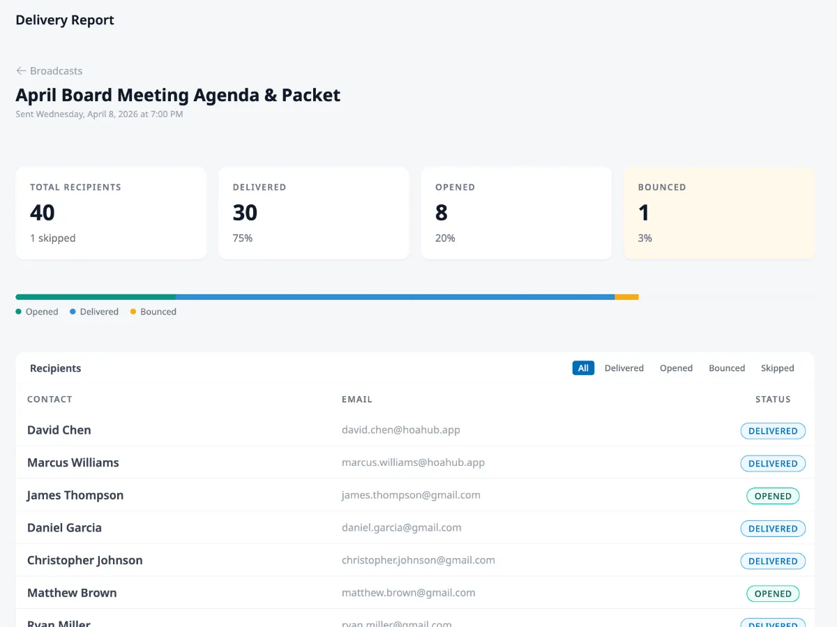Image resolution: width=837 pixels, height=627 pixels.
Task: Click the 1 skipped text
Action: tap(53, 238)
